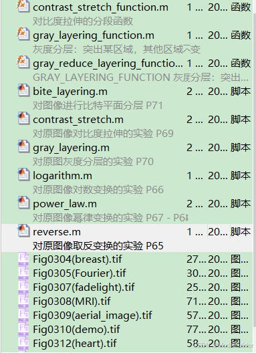The width and height of the screenshot is (256, 353).
Task: Click description text starting '灰度分层：突出某区域'
Action: click(116, 49)
